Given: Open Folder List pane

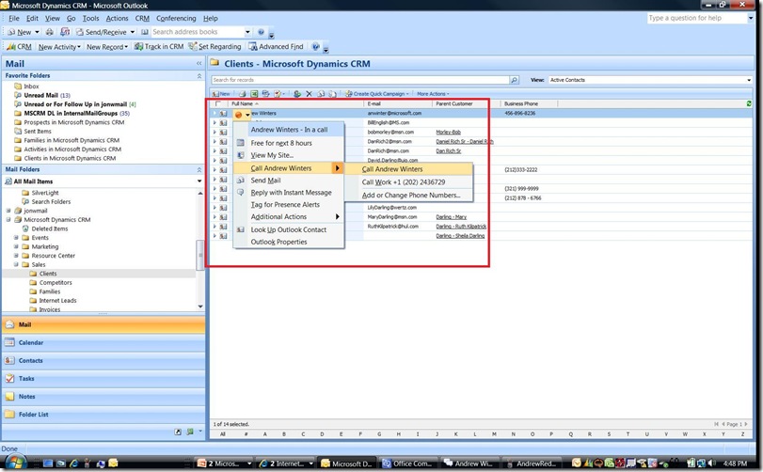Looking at the screenshot, I should pos(103,415).
